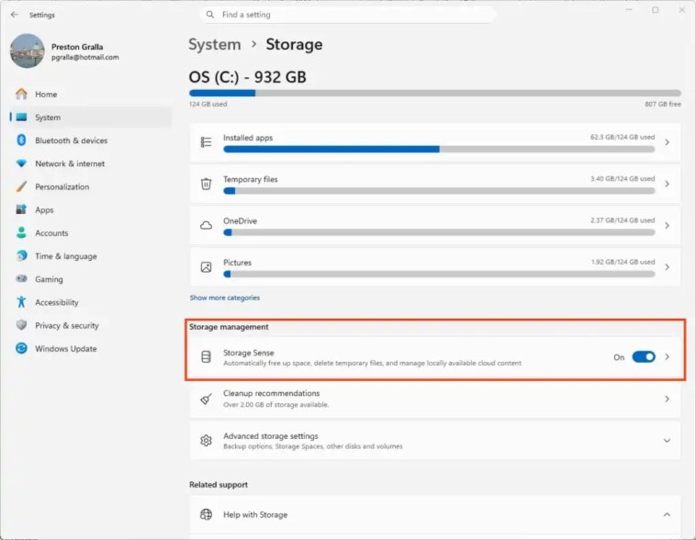Open Personalization settings

[x=90, y=186]
